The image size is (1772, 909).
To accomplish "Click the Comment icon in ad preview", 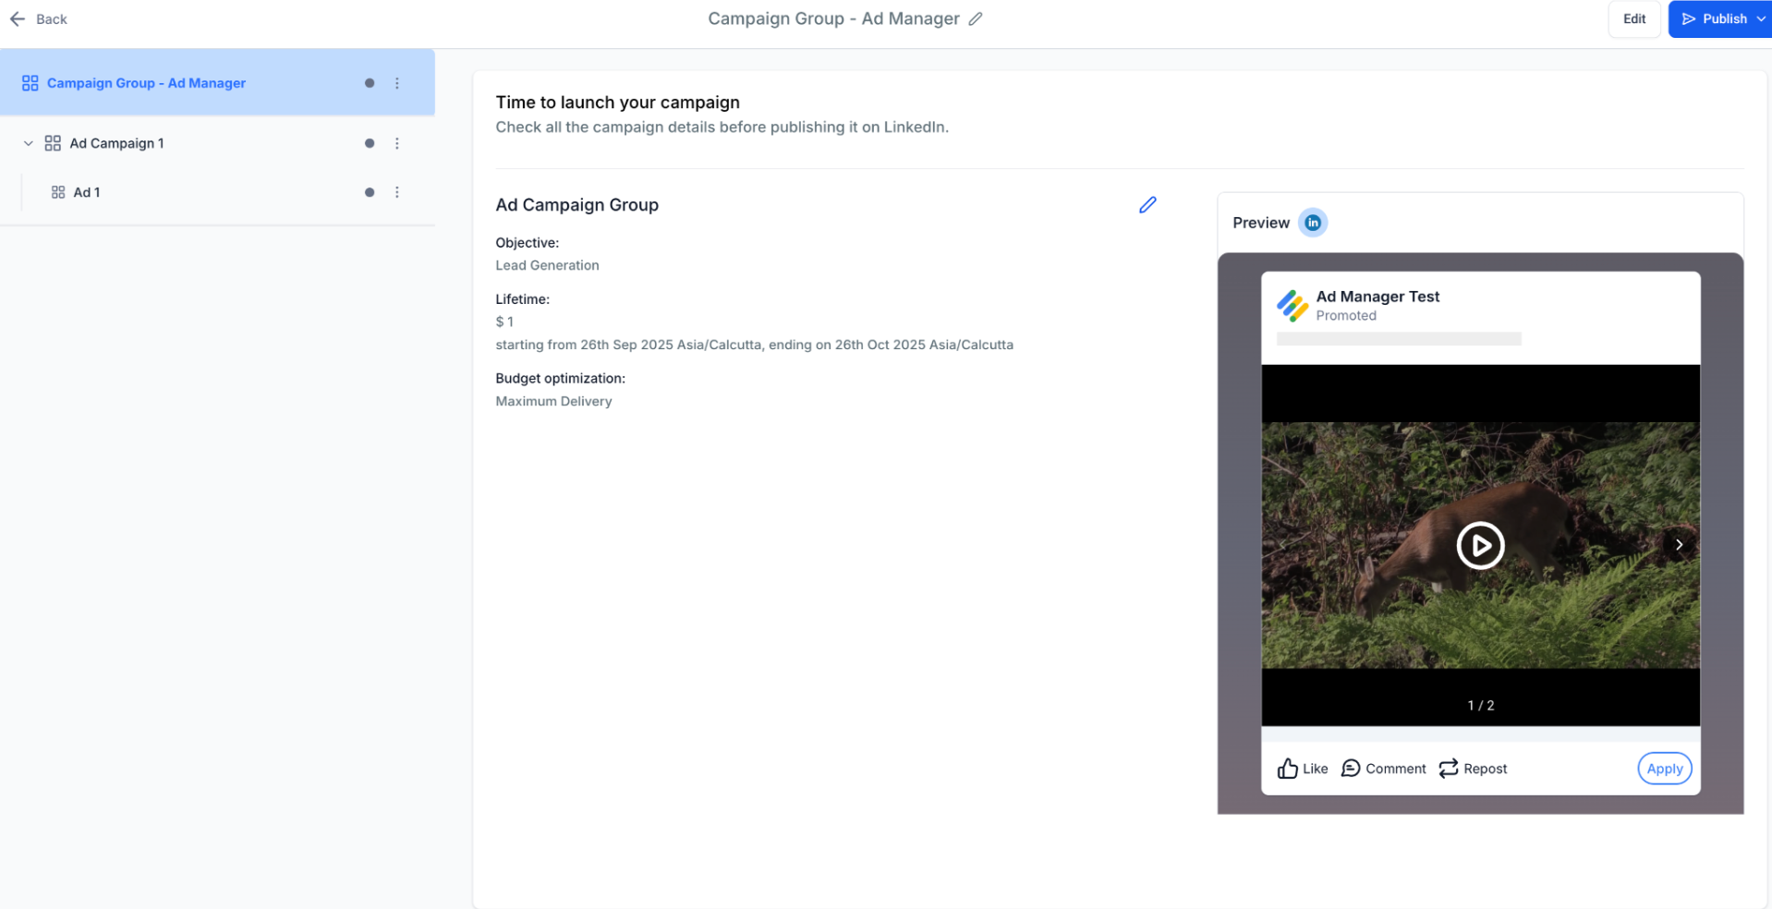I will (1351, 769).
